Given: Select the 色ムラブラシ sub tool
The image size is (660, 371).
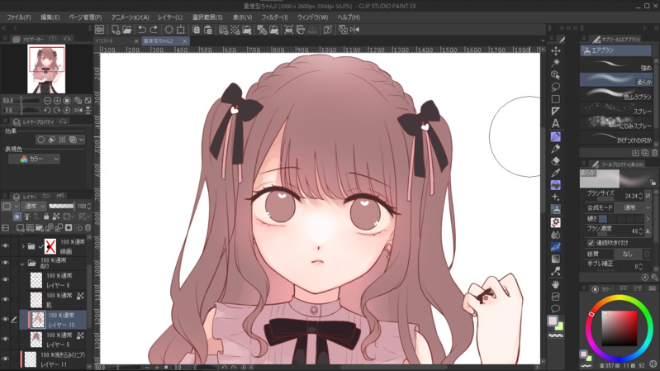Looking at the screenshot, I should click(x=616, y=94).
